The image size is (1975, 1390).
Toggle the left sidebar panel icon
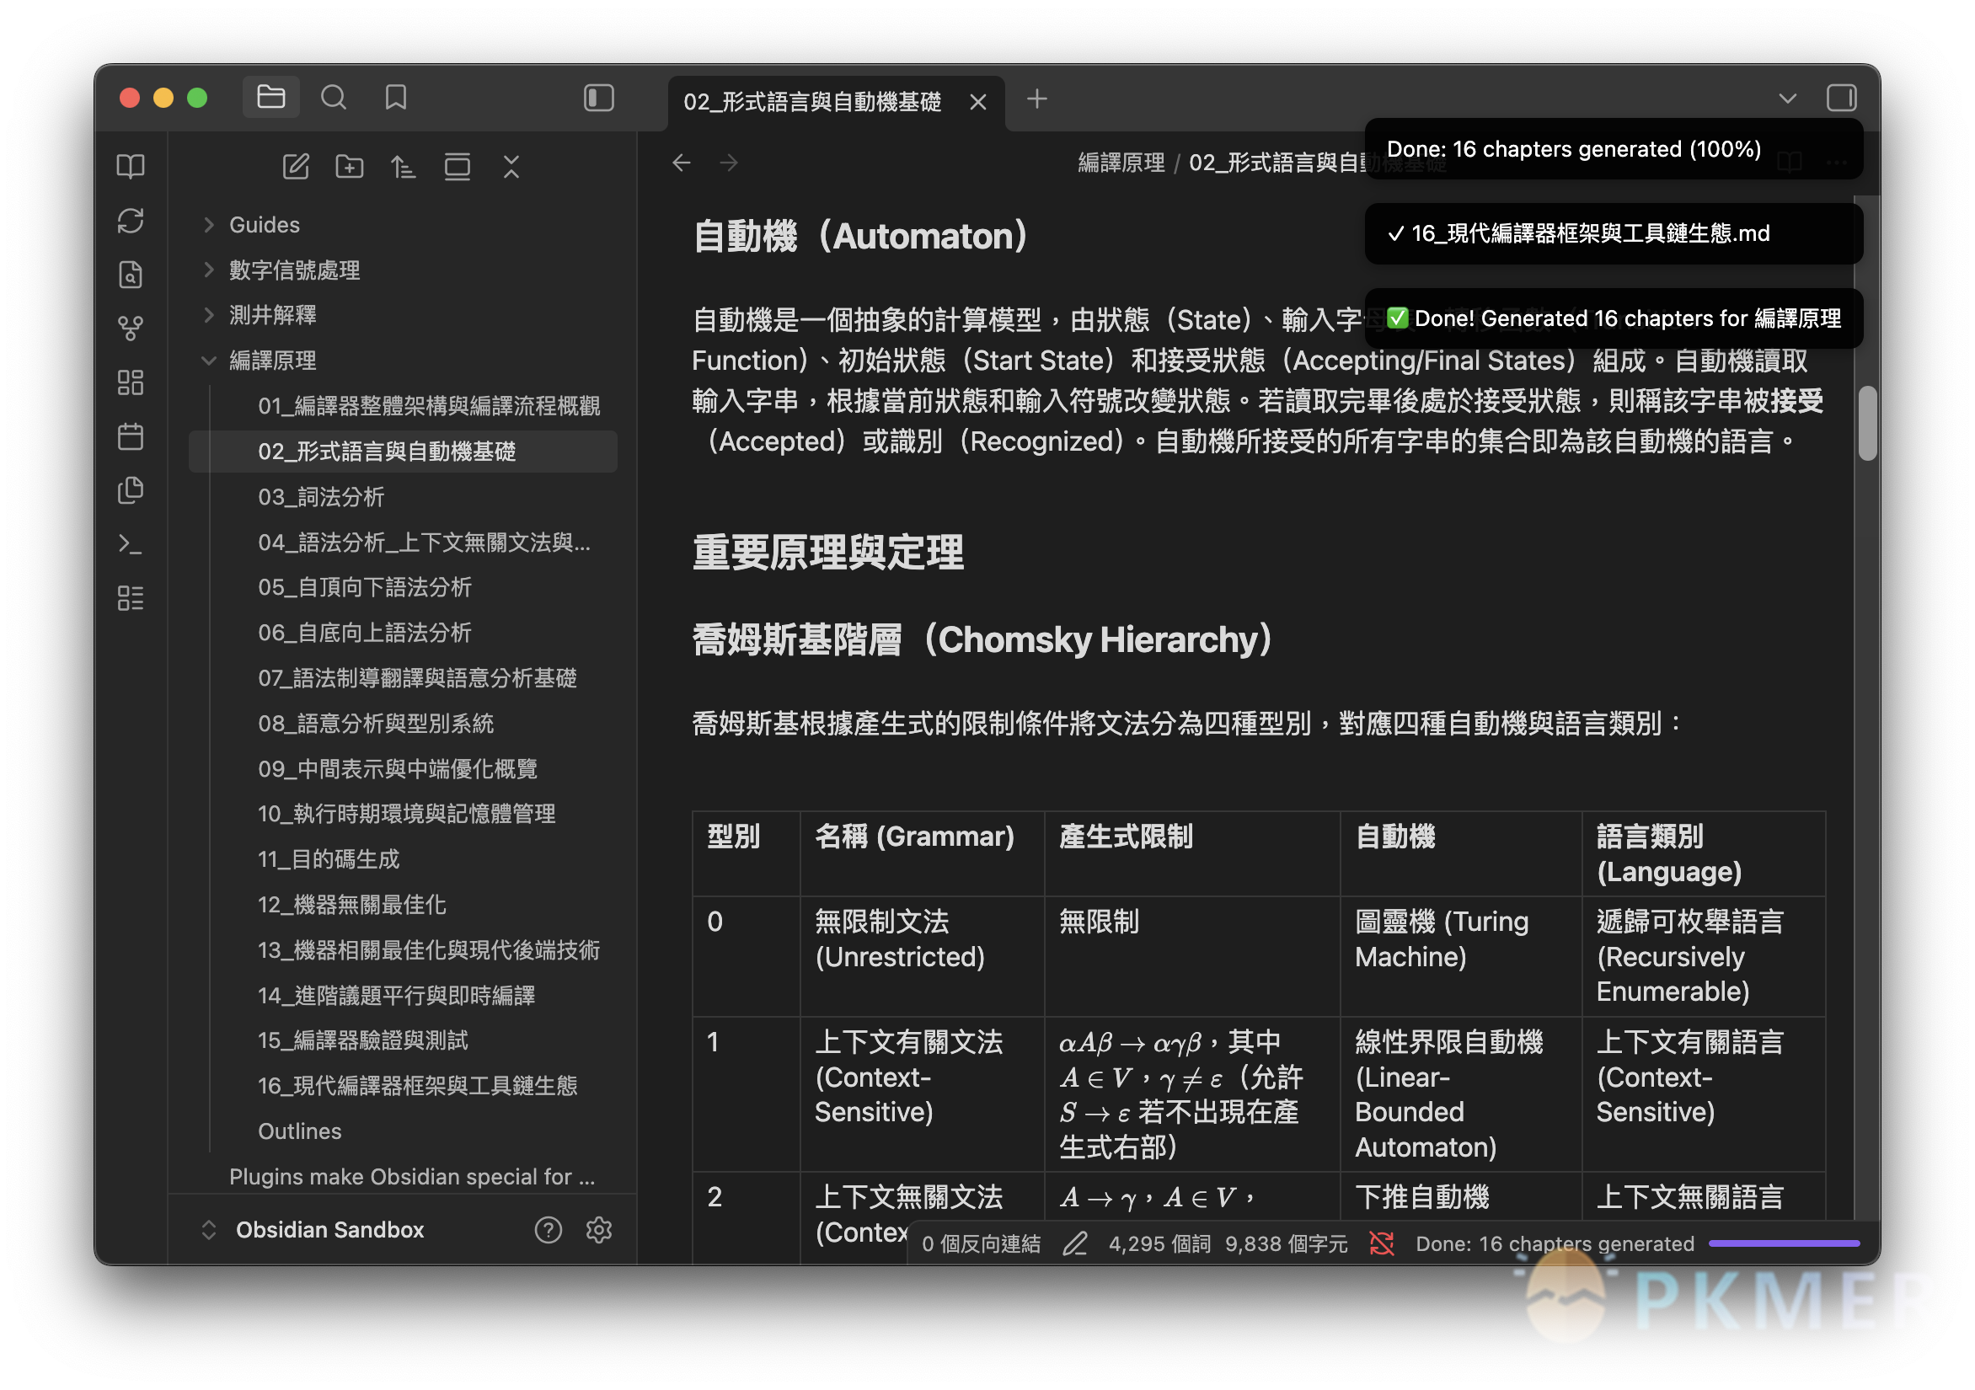point(599,97)
